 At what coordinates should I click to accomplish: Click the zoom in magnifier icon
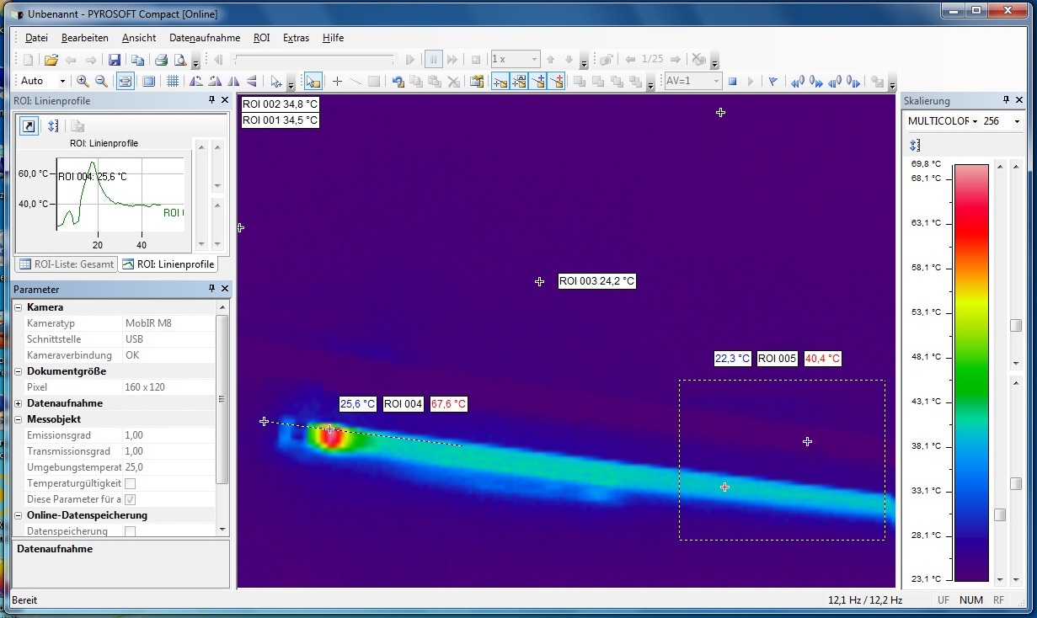point(83,81)
